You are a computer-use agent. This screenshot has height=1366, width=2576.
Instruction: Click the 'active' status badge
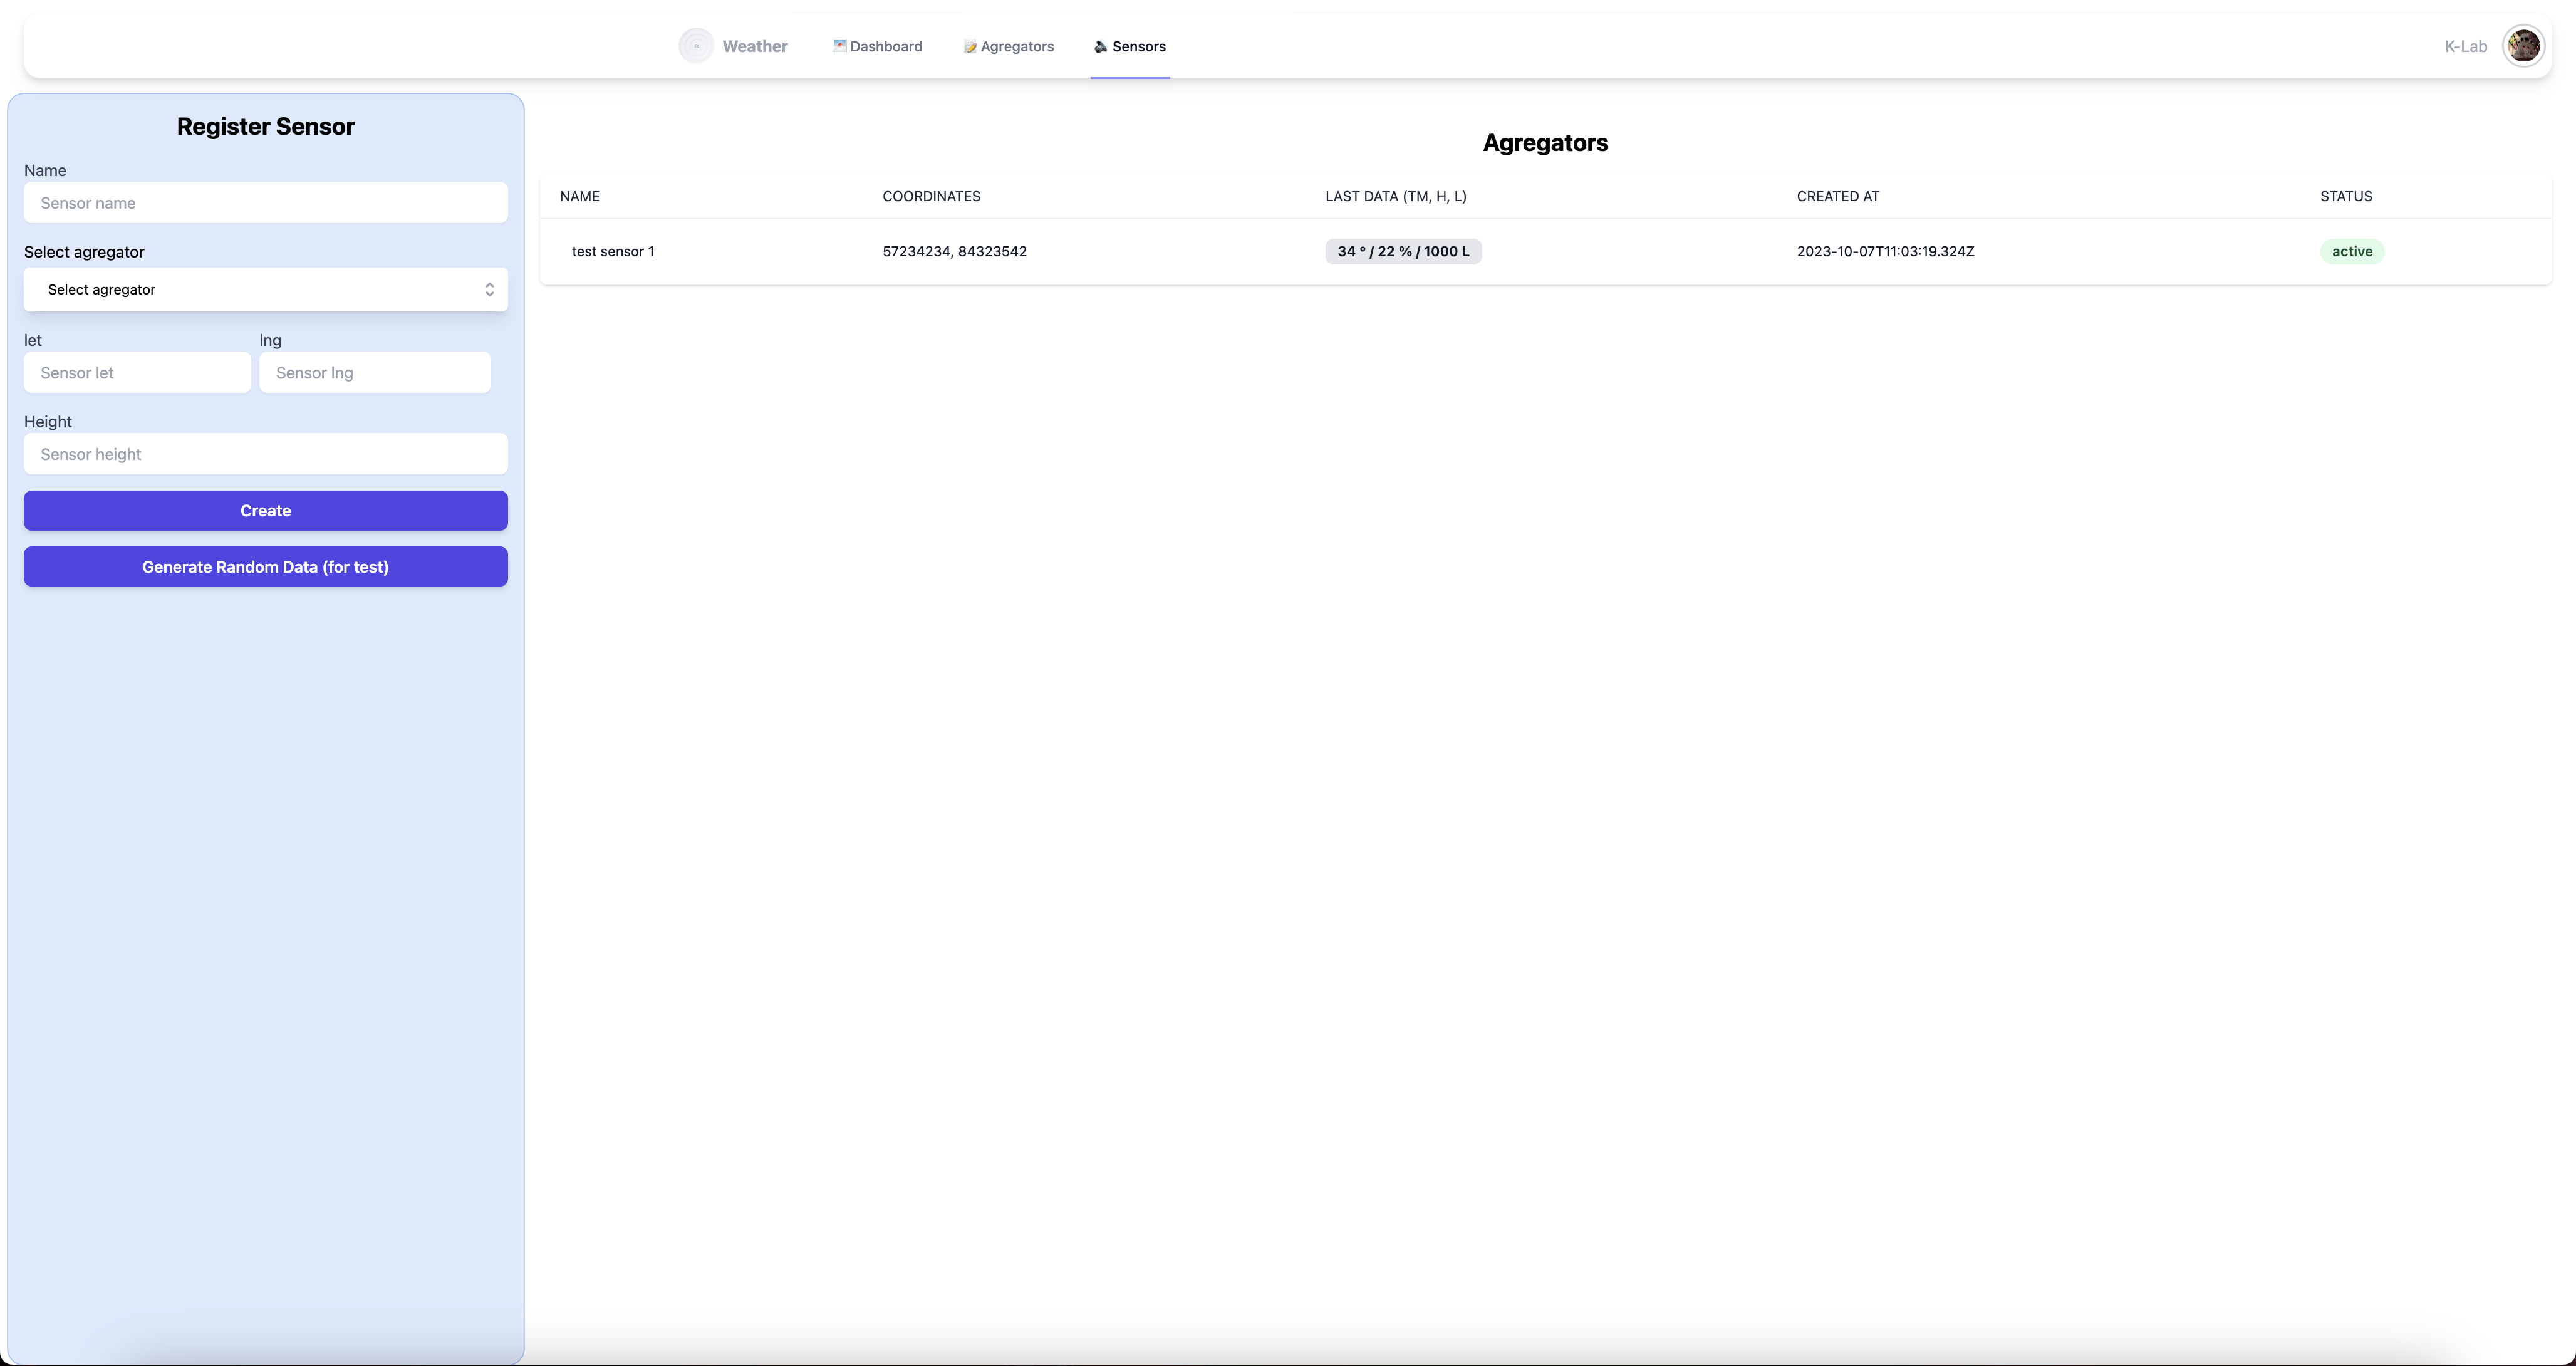click(2352, 252)
